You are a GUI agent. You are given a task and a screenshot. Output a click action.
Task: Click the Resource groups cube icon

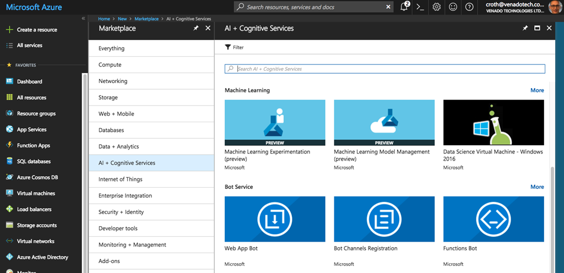[10, 113]
